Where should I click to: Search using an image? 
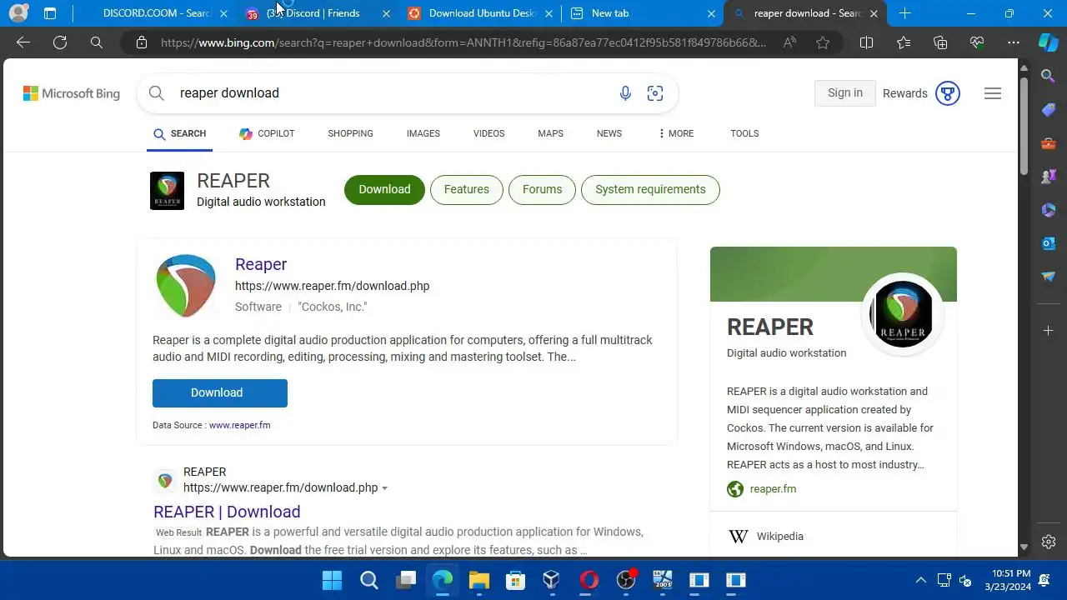click(655, 93)
